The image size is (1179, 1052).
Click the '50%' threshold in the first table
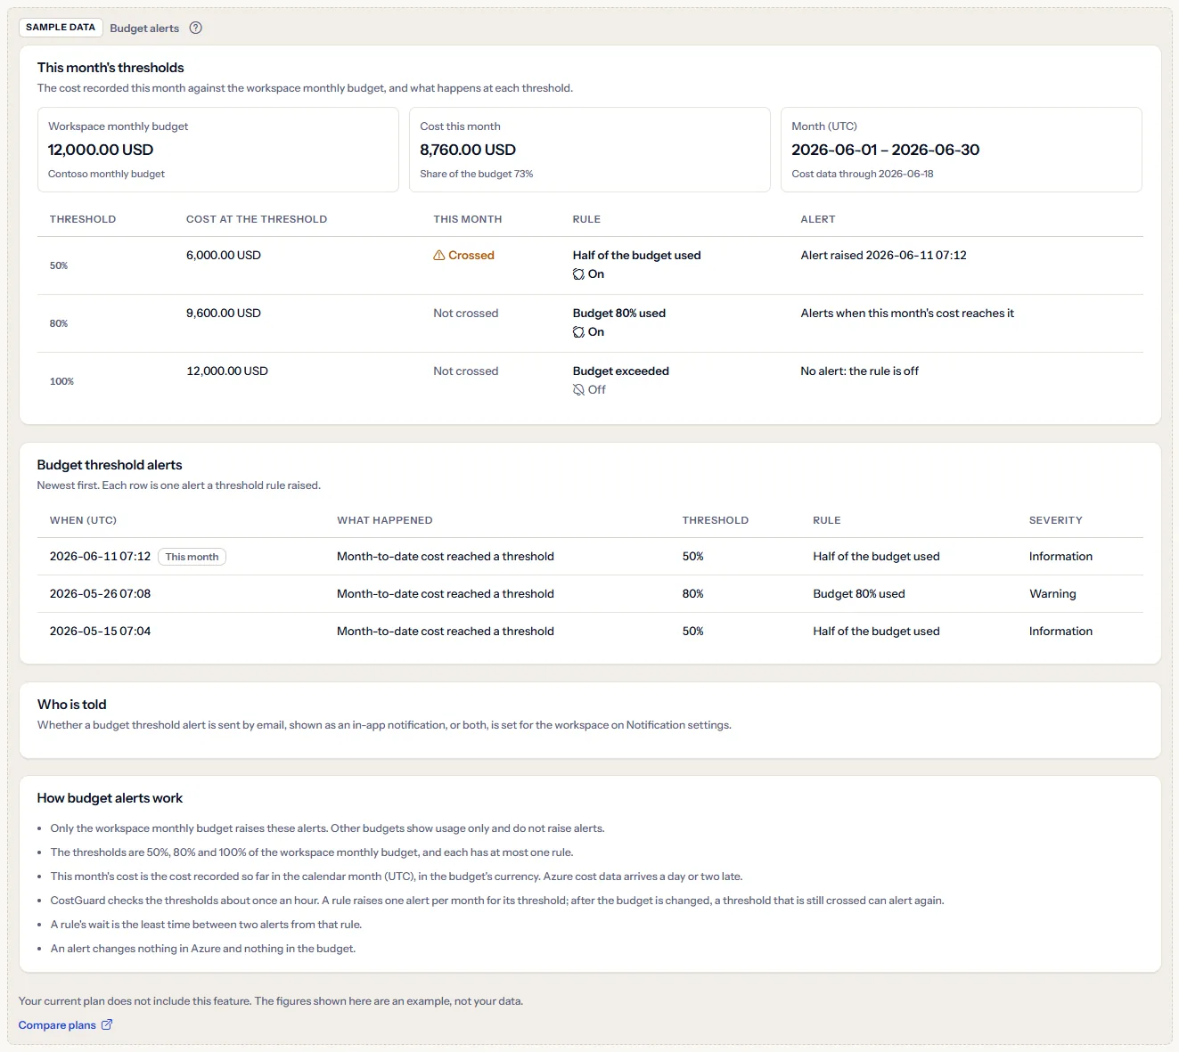coord(59,265)
